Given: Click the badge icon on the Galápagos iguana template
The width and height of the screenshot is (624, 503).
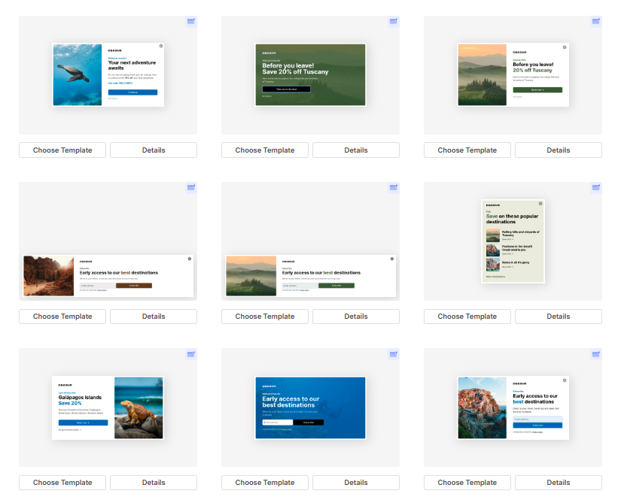Looking at the screenshot, I should coord(191,354).
